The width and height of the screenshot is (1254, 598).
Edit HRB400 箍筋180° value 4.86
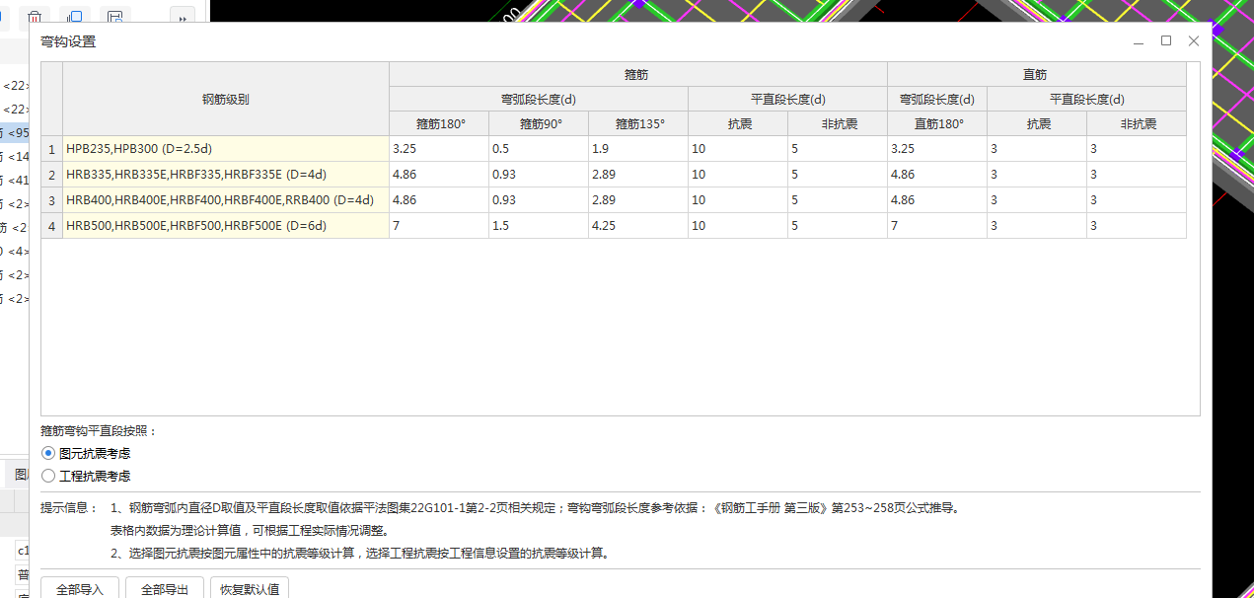click(439, 200)
